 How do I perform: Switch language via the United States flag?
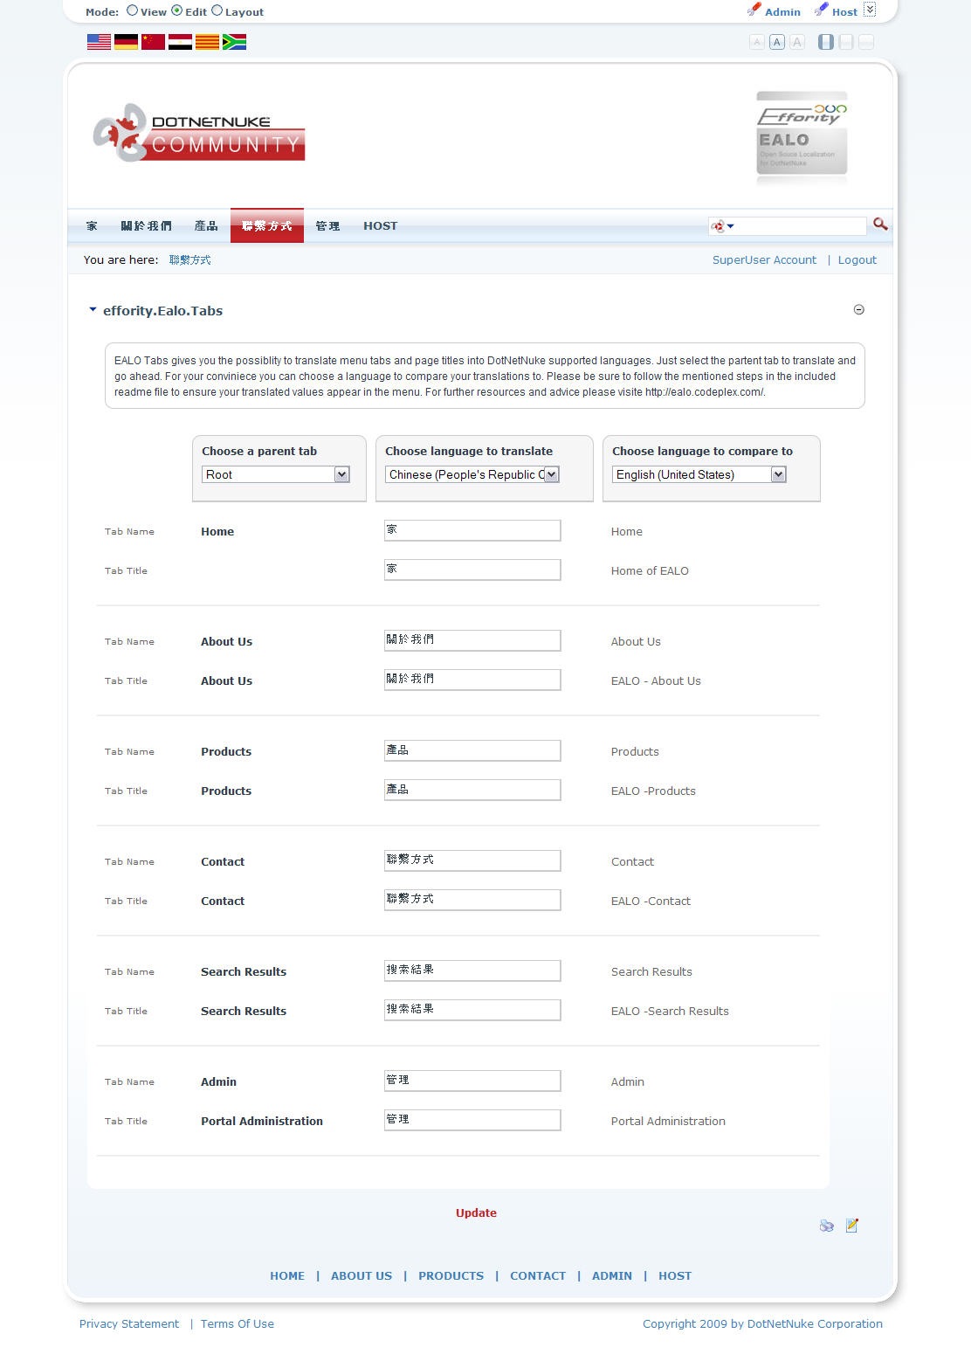[x=99, y=42]
